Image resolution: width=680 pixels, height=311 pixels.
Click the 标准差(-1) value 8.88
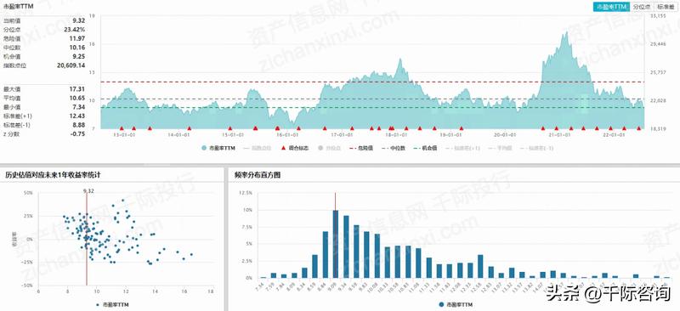[x=78, y=125]
